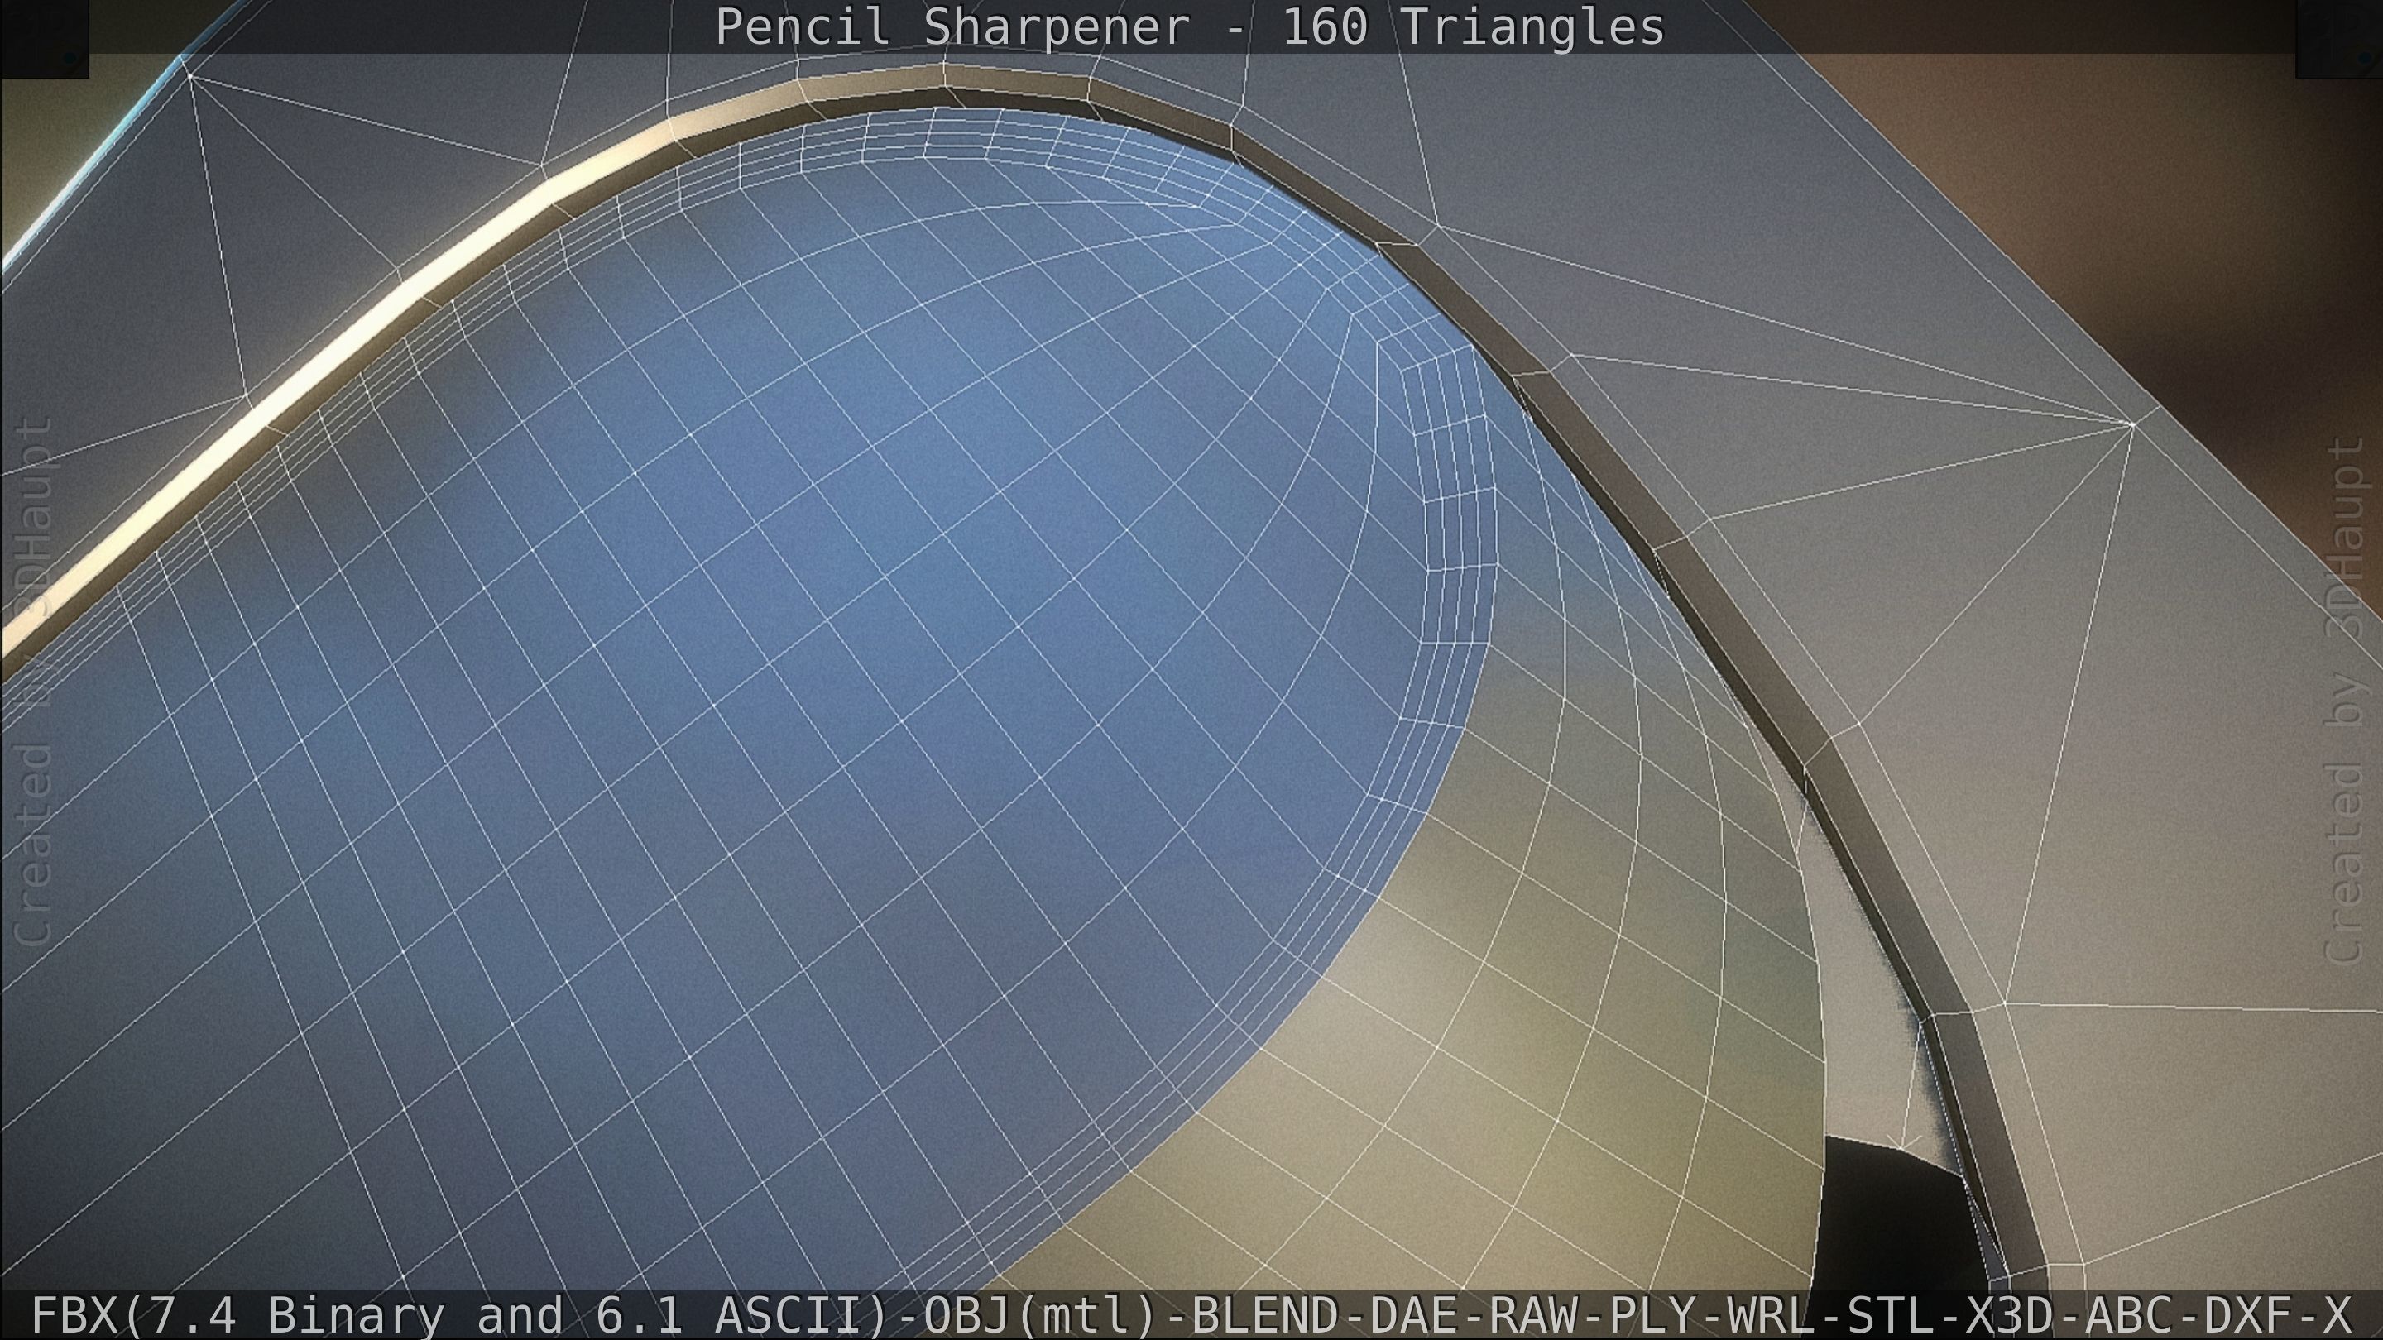Click the 'STL' format label
Viewport: 2383px width, 1340px height.
(x=1890, y=1316)
